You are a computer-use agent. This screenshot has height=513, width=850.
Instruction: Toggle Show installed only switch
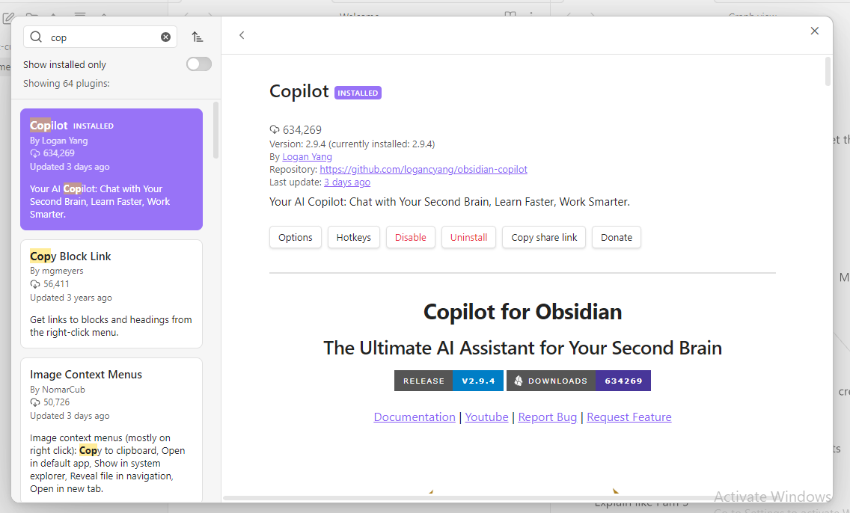[x=199, y=64]
